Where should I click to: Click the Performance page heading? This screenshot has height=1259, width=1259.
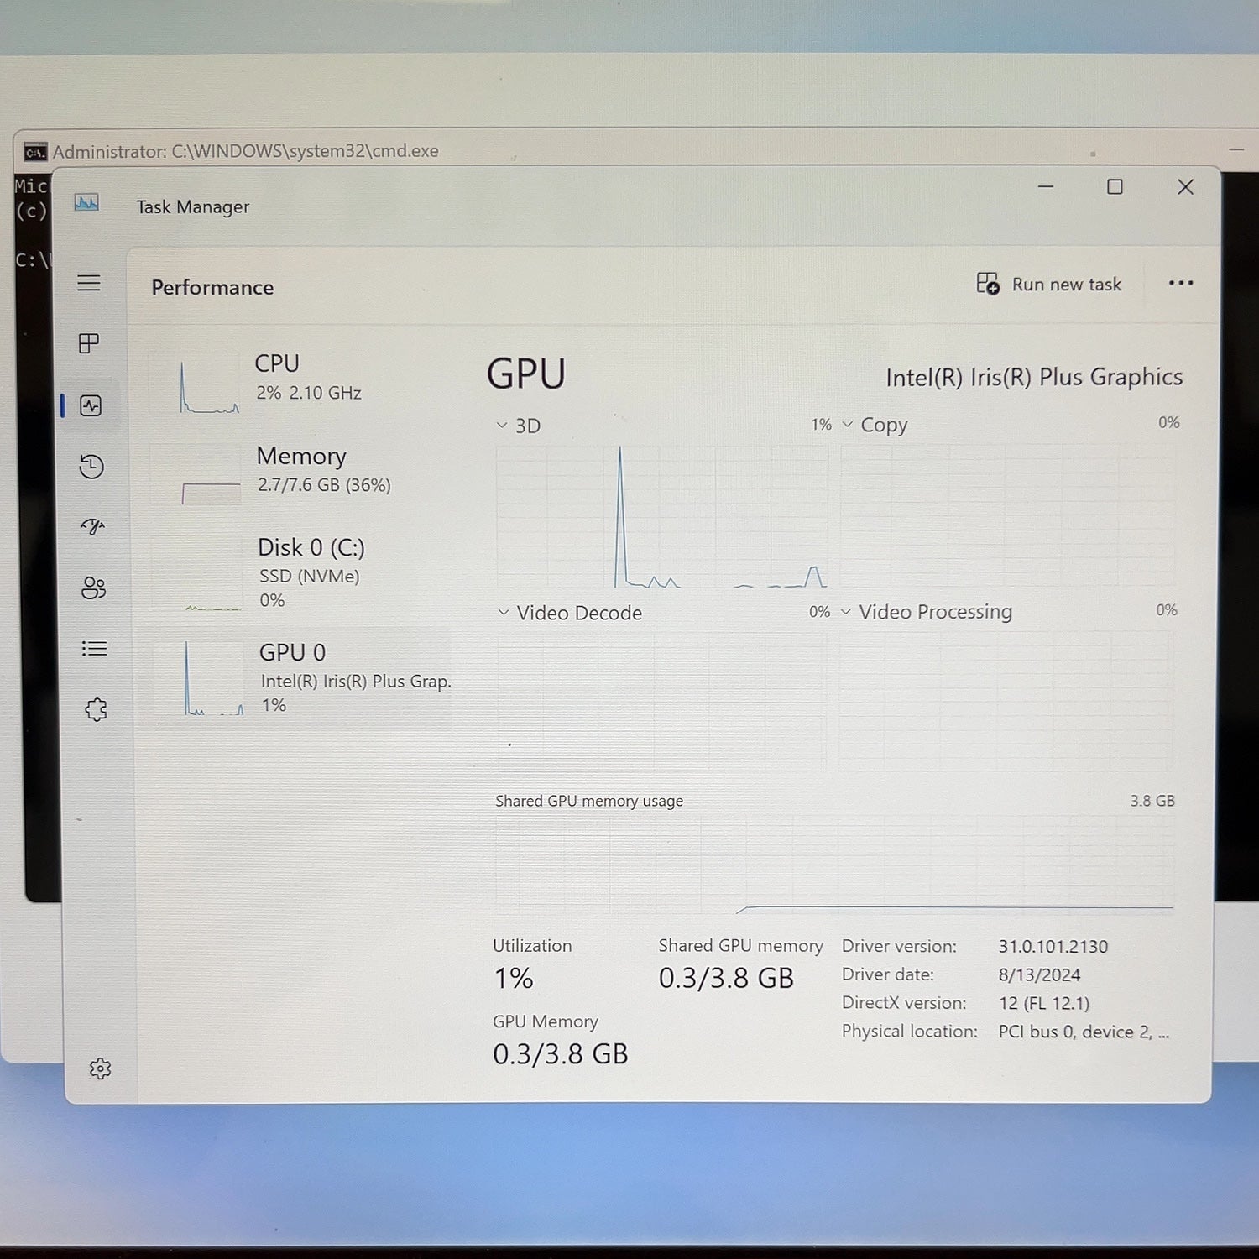212,288
